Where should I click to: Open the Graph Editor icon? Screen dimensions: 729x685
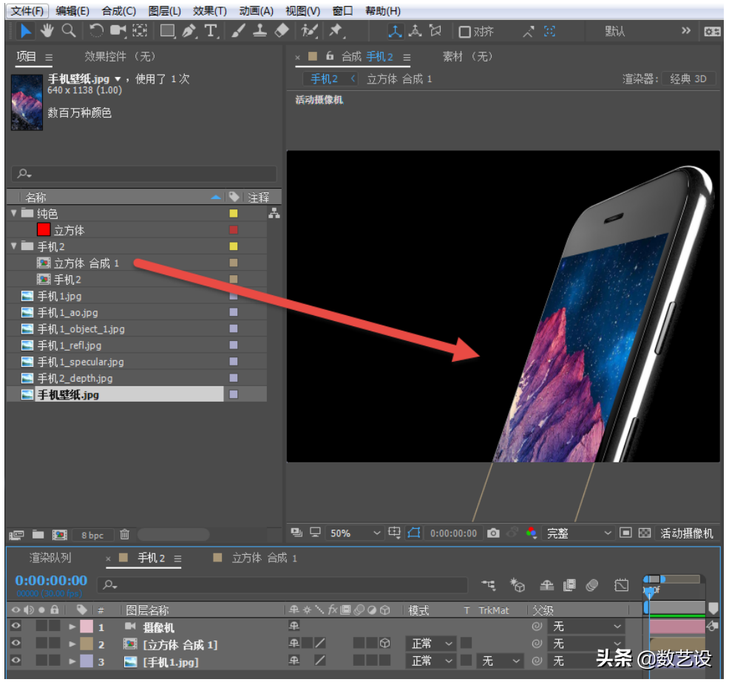(x=621, y=585)
